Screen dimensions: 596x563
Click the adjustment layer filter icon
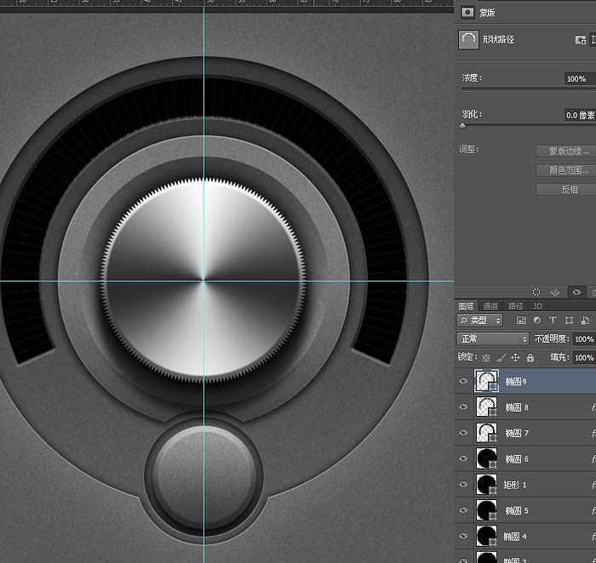tap(536, 321)
